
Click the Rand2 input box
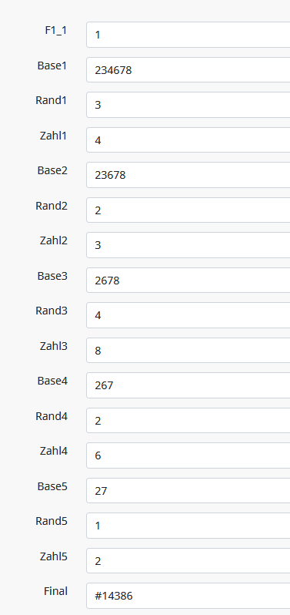click(x=188, y=210)
